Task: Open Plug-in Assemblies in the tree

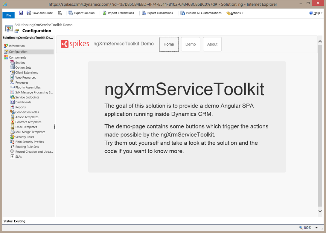Action: 28,88
